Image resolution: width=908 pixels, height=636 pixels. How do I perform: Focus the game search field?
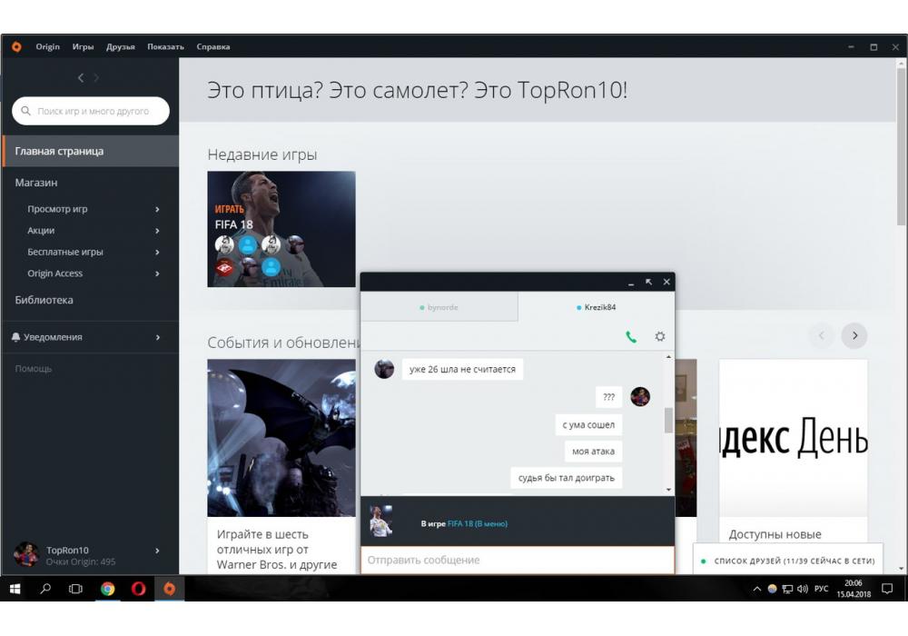coord(91,111)
